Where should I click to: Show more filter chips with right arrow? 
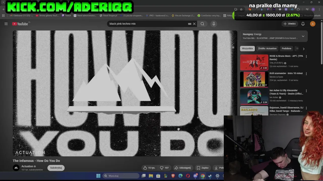click(304, 49)
